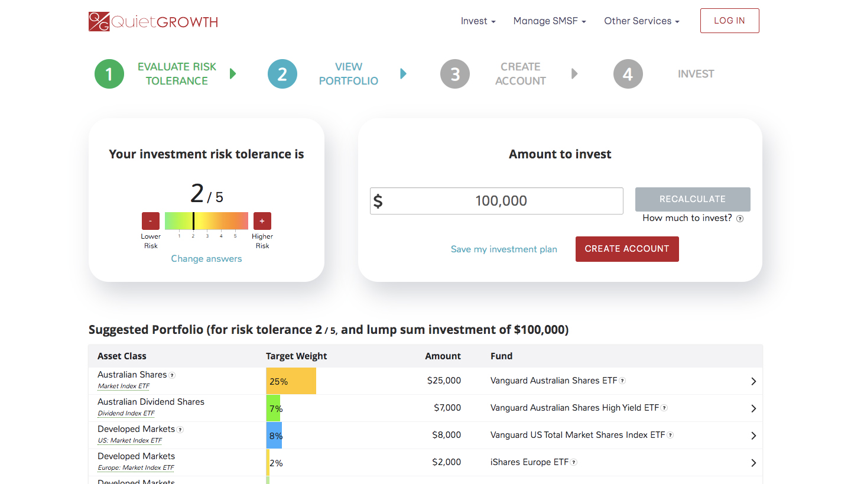
Task: Click the RECALCULATE button
Action: coord(693,199)
